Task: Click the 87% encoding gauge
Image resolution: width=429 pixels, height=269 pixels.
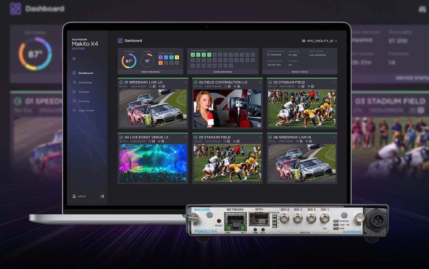Action: tap(129, 61)
